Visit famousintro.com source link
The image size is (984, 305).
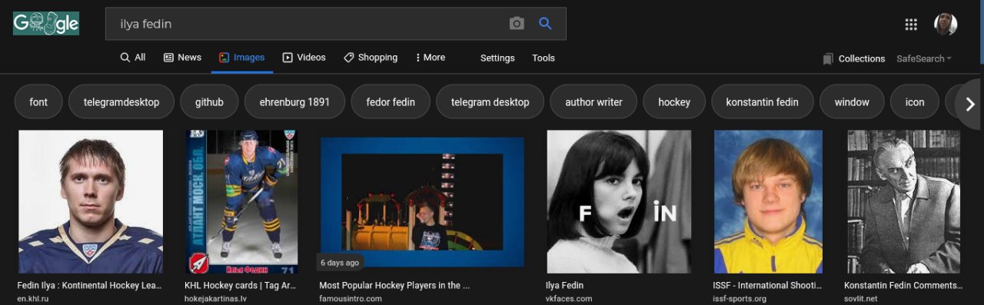coord(351,298)
